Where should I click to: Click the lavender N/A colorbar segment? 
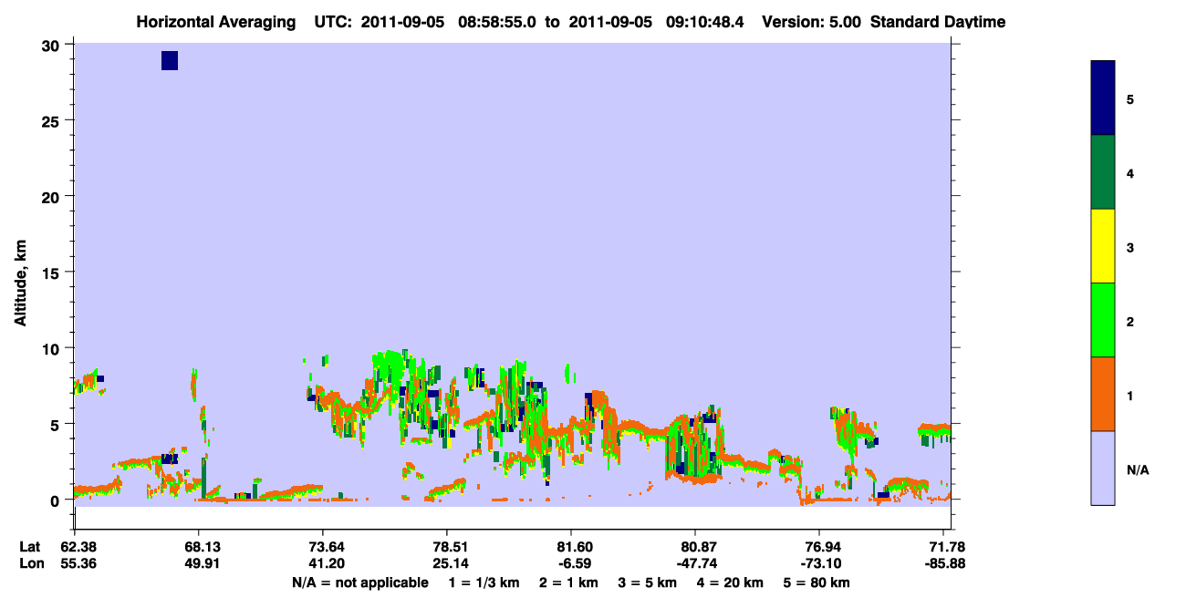pyautogui.click(x=1103, y=468)
